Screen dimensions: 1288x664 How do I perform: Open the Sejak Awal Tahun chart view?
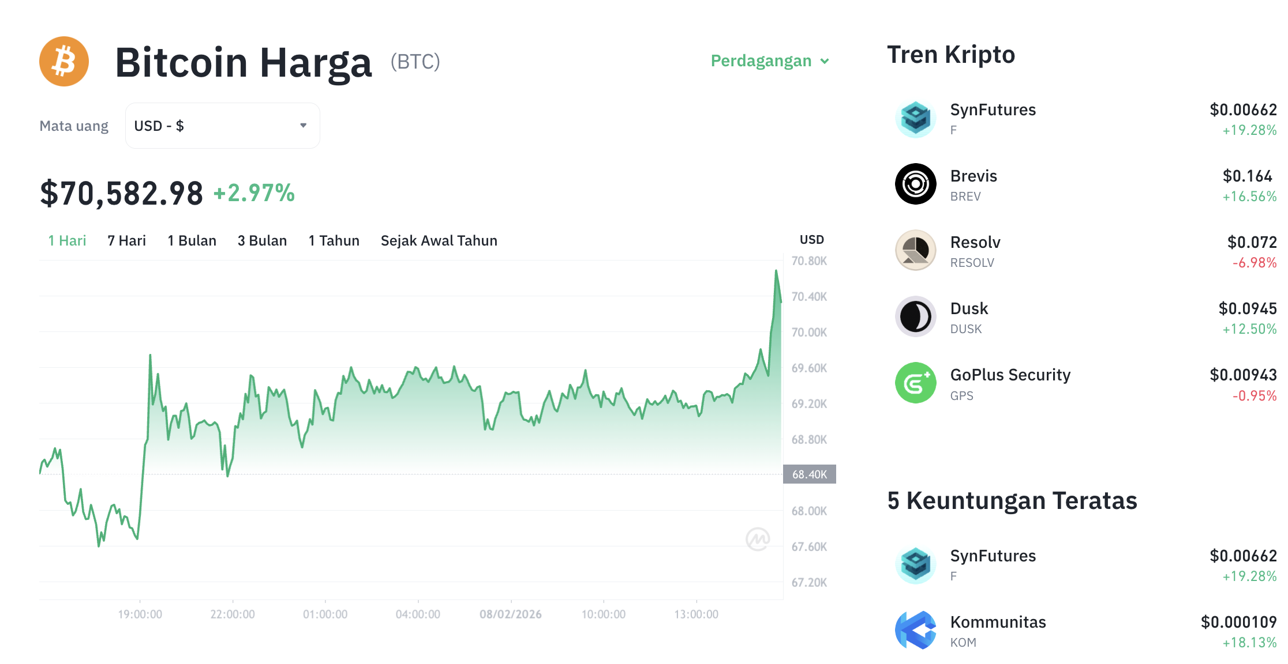[x=439, y=240]
